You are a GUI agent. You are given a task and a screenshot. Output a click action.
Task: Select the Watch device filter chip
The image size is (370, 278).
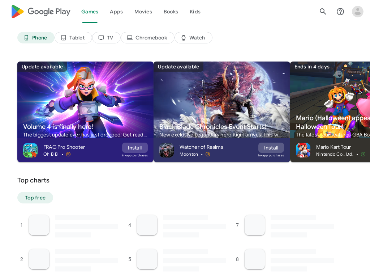click(x=193, y=38)
